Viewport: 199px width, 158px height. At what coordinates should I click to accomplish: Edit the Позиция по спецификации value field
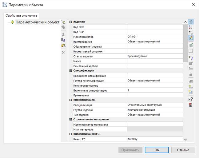155,76
